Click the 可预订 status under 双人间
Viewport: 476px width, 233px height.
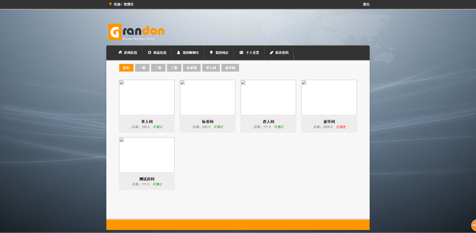279,127
